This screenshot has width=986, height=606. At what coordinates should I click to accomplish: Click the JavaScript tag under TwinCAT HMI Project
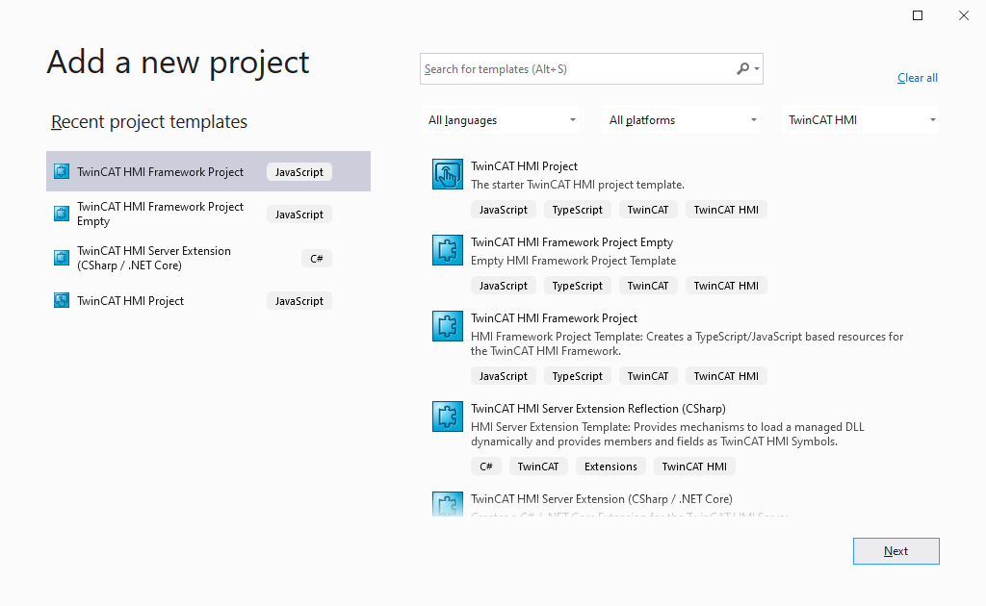click(x=503, y=210)
